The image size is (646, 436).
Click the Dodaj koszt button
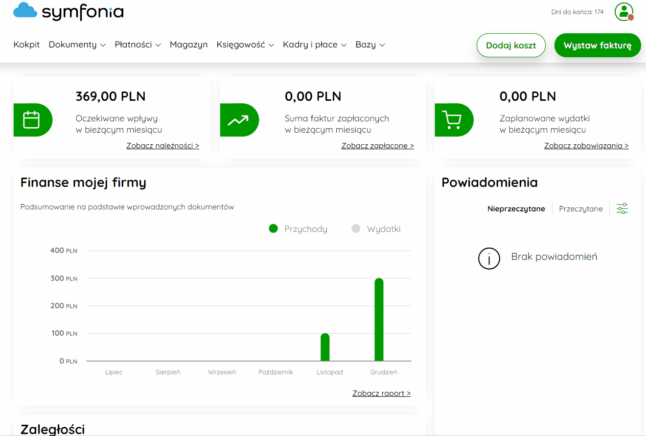(x=511, y=46)
